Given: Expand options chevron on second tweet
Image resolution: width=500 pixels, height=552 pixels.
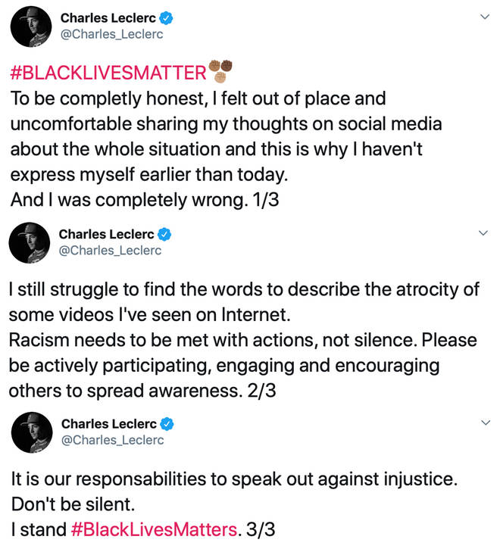Looking at the screenshot, I should click(483, 232).
